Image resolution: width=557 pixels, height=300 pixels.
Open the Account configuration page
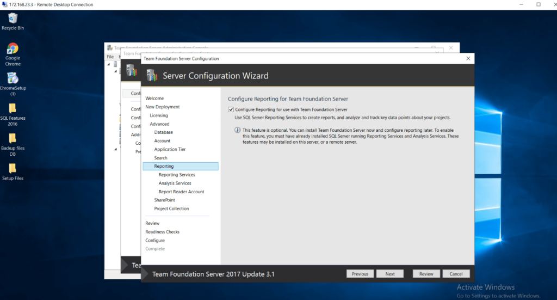pos(162,141)
